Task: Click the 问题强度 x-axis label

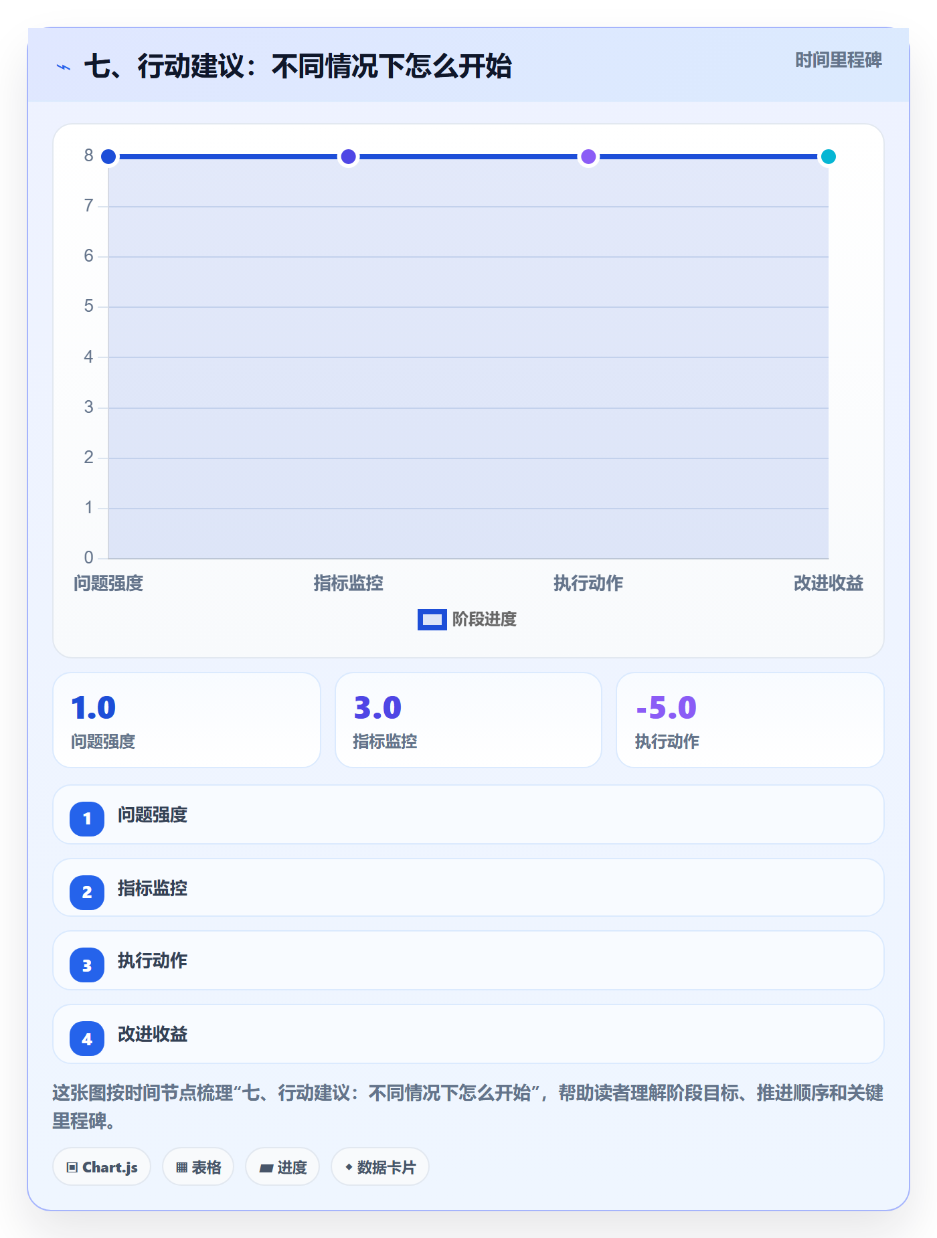Action: [x=108, y=584]
